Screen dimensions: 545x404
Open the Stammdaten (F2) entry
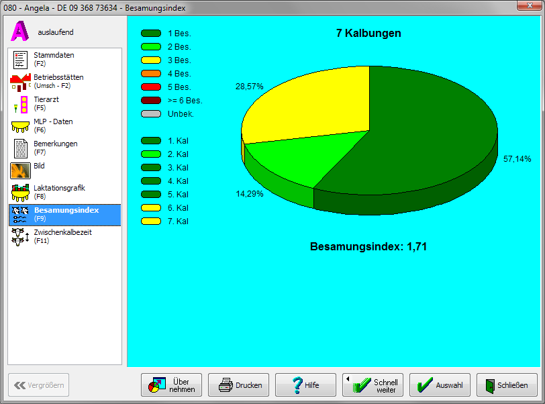(x=65, y=60)
